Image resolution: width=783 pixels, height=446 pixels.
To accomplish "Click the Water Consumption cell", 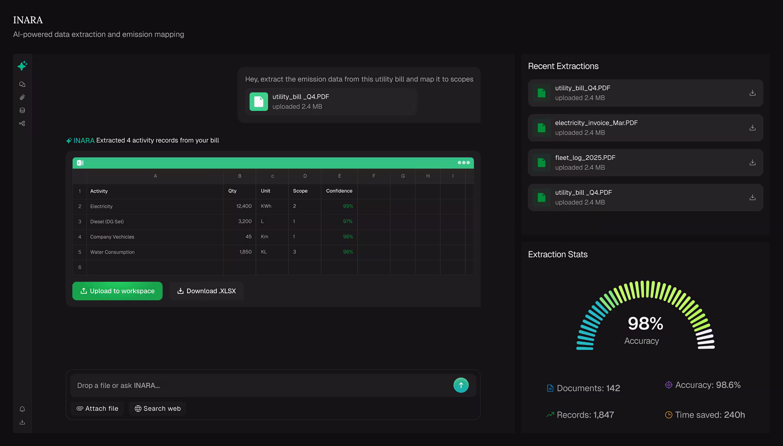I will click(155, 252).
